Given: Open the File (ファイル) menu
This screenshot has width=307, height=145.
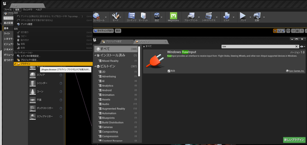Looking at the screenshot, I should point(8,9).
